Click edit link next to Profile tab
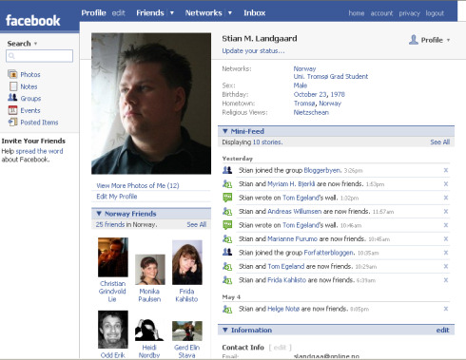466x360 pixels. 119,13
